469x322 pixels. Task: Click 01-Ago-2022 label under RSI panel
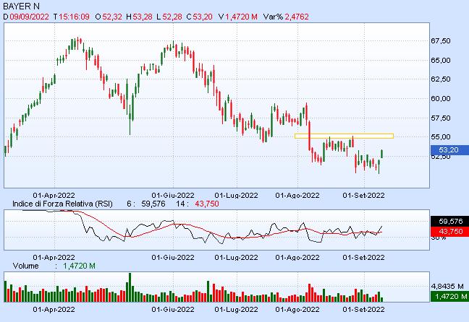coord(297,257)
